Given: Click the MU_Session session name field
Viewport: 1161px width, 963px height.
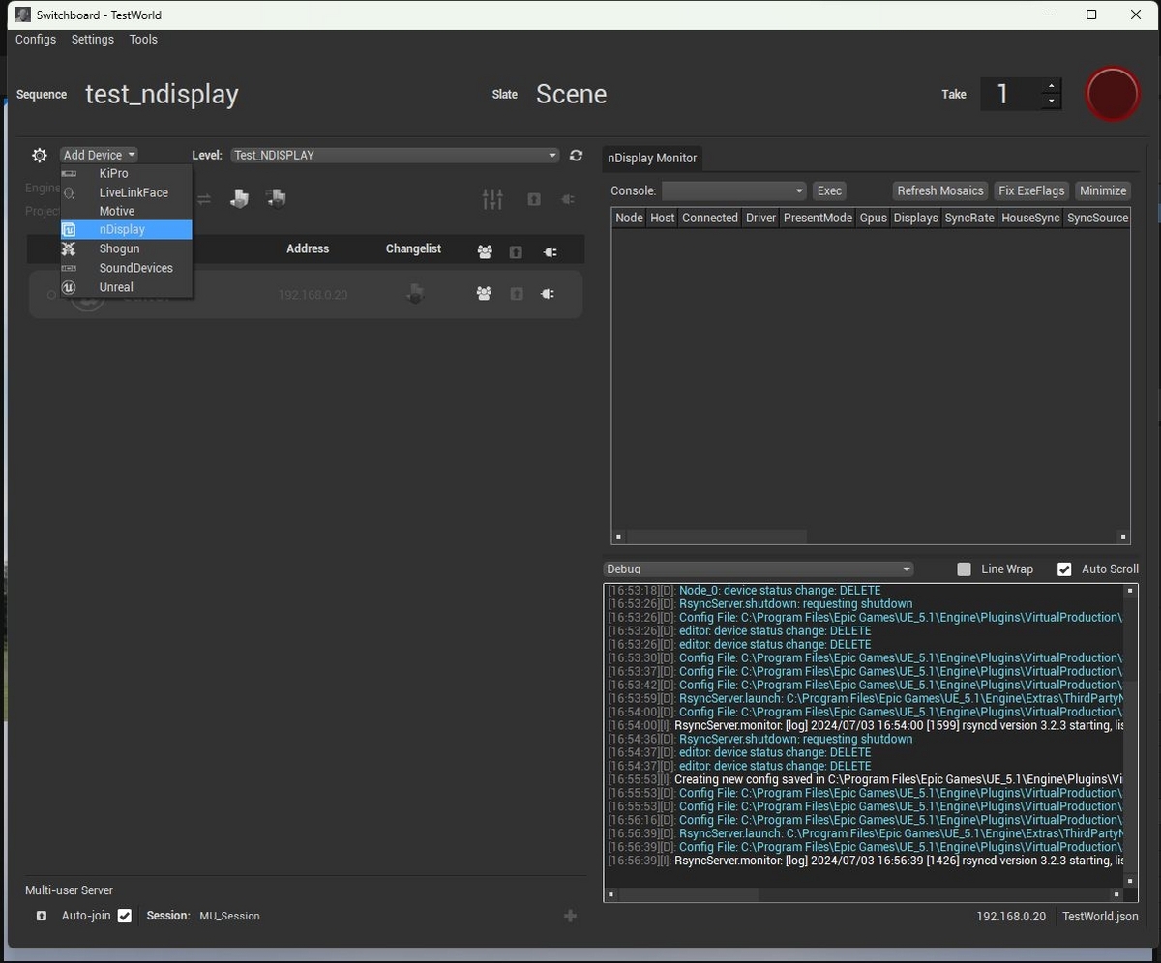Looking at the screenshot, I should click(230, 916).
